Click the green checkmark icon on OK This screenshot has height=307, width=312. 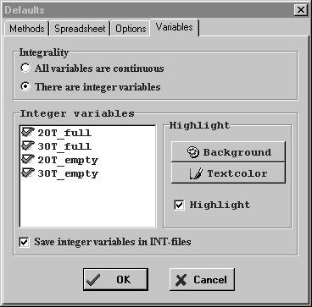93,280
